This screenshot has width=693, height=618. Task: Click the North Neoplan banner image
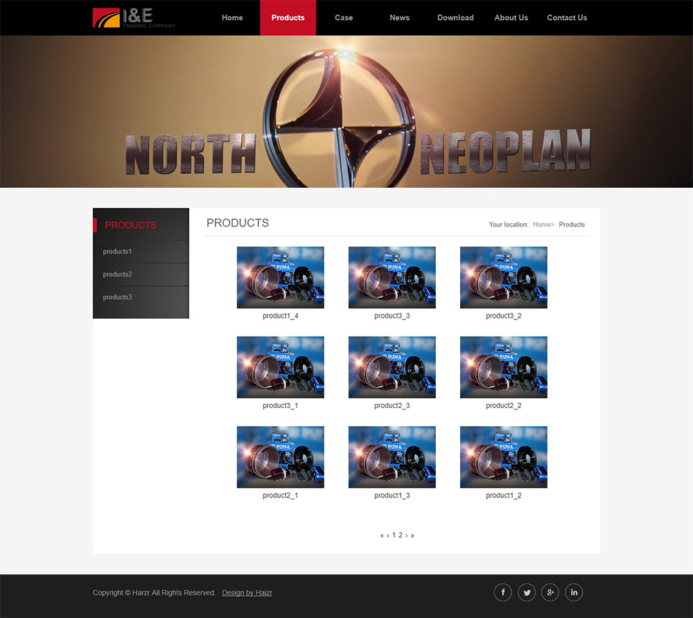(x=346, y=112)
